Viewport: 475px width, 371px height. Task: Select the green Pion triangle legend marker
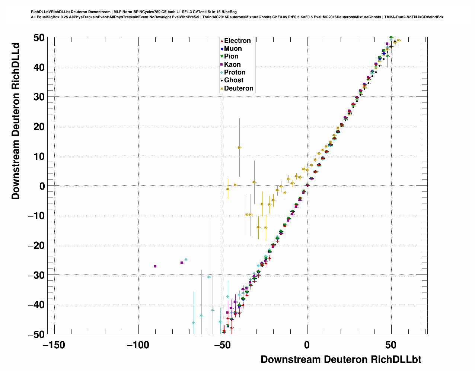click(x=222, y=57)
